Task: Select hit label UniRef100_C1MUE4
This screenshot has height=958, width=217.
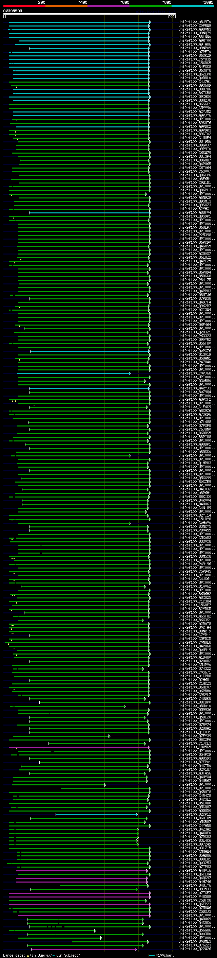Action: tap(194, 138)
